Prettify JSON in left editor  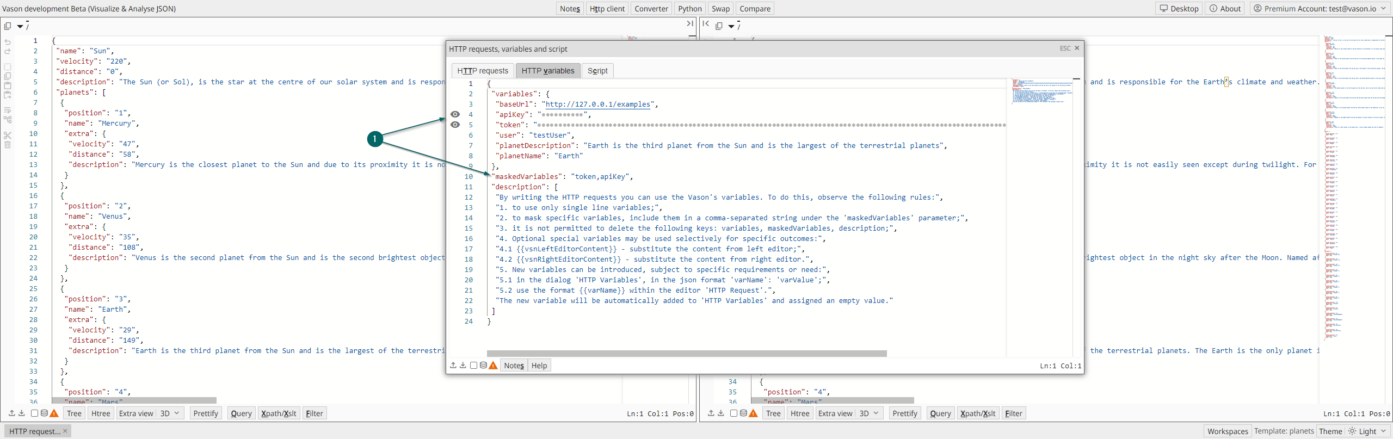(x=206, y=413)
